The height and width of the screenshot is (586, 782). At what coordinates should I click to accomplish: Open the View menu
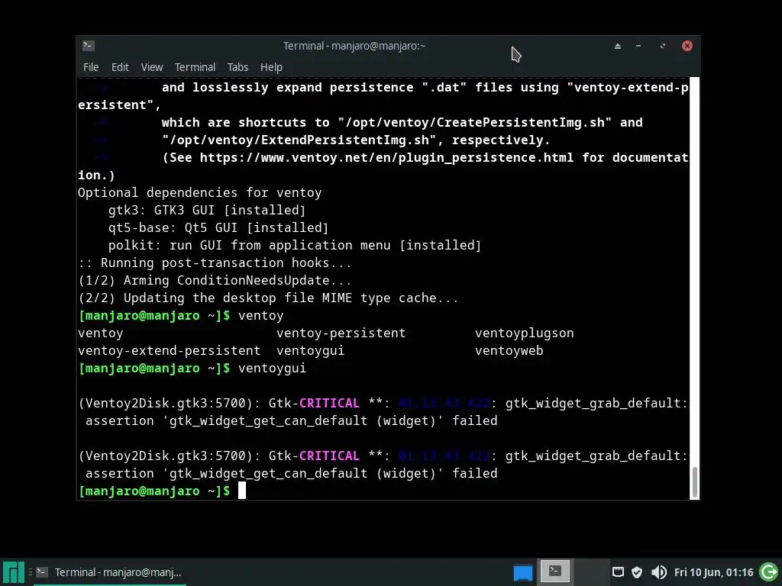pyautogui.click(x=152, y=67)
